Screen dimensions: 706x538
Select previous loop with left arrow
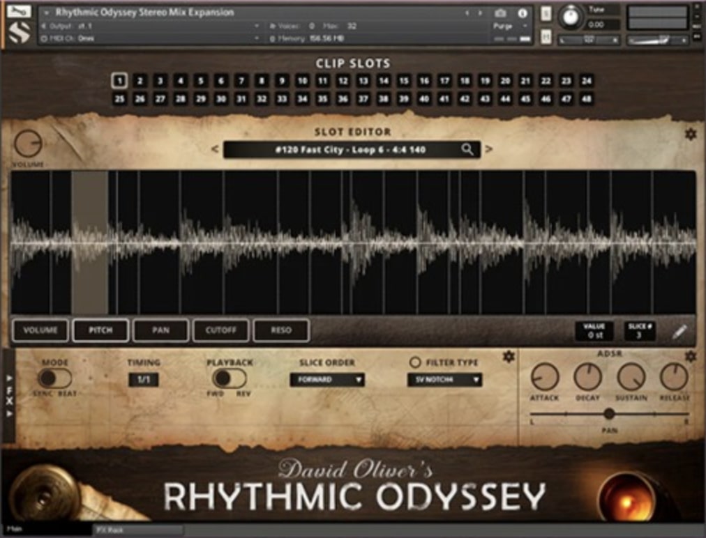pyautogui.click(x=215, y=149)
